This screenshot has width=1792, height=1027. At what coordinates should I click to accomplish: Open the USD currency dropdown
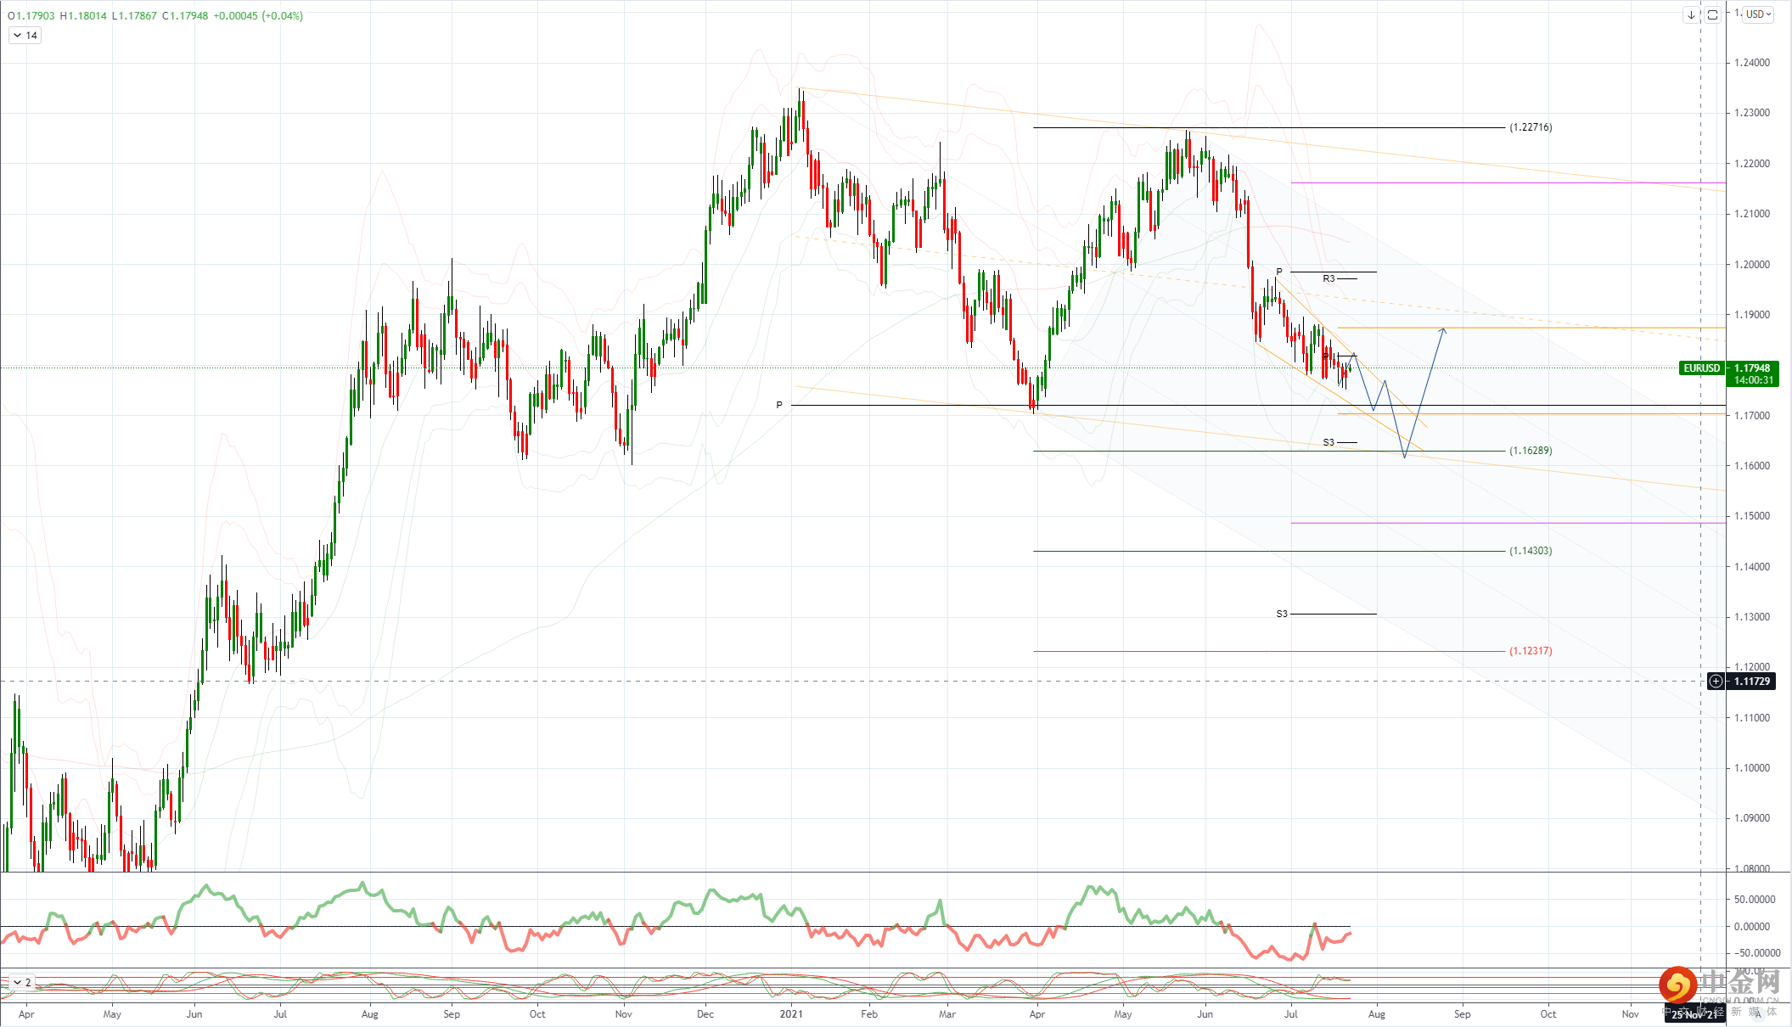pos(1759,14)
